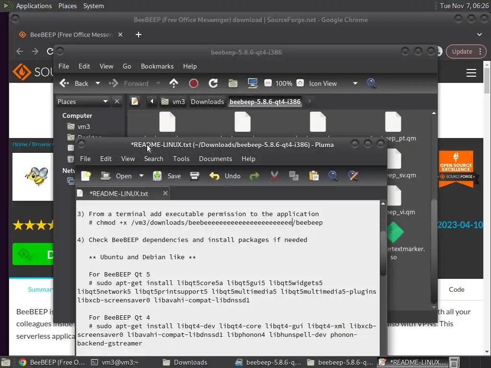This screenshot has width=491, height=368.
Task: Go to vm3 in the path bar
Action: 173,102
